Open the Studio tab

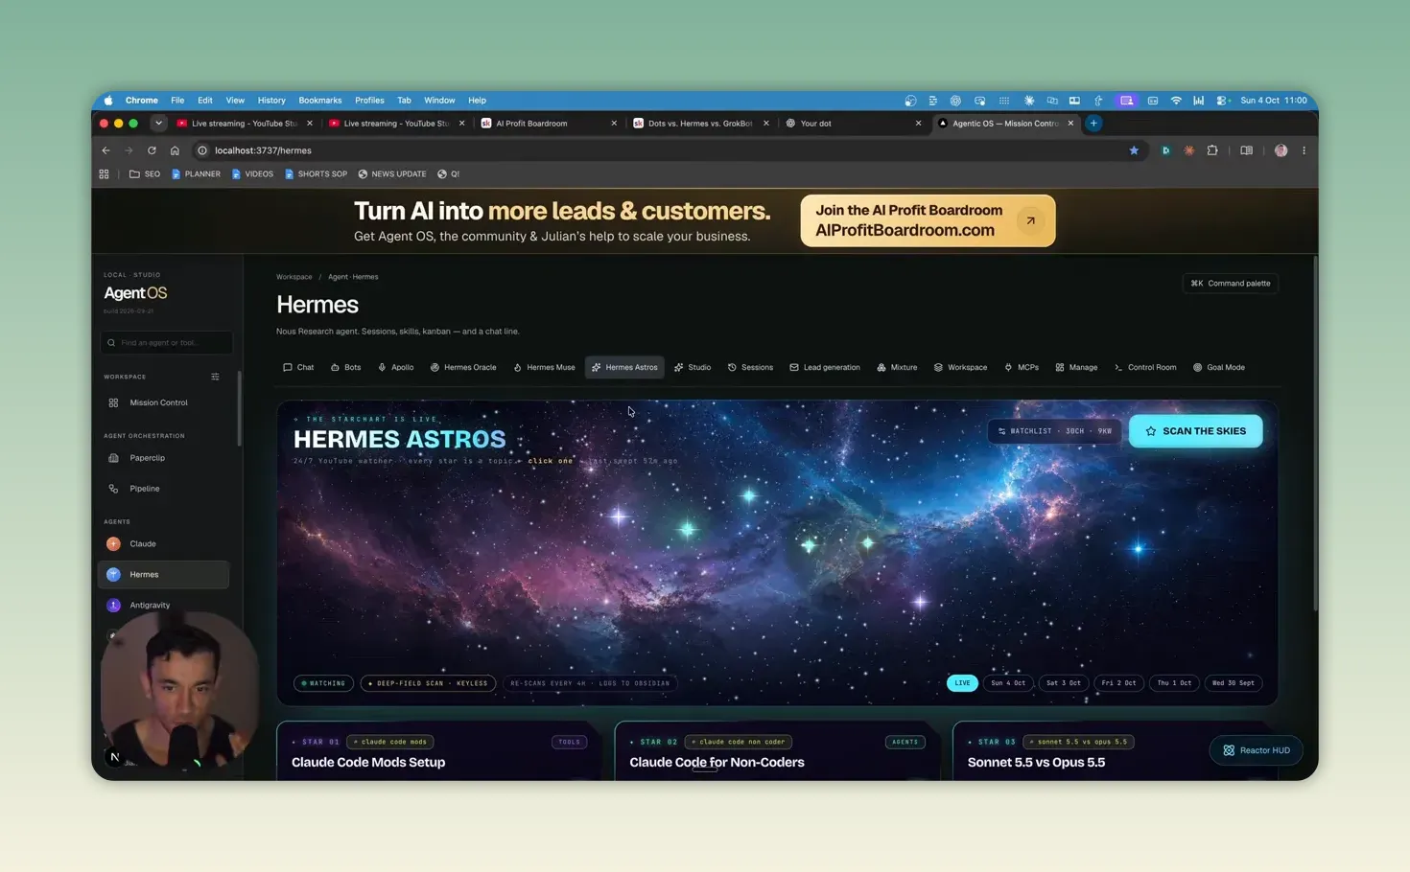point(693,367)
